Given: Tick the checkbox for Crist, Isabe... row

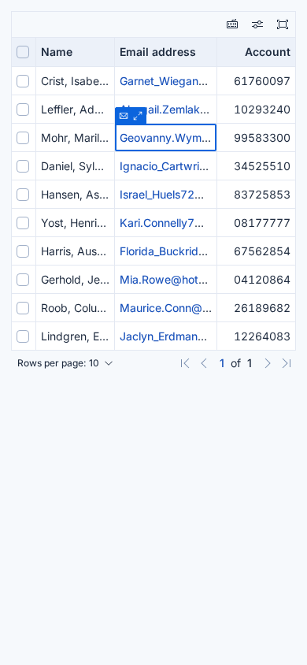Looking at the screenshot, I should (x=23, y=81).
